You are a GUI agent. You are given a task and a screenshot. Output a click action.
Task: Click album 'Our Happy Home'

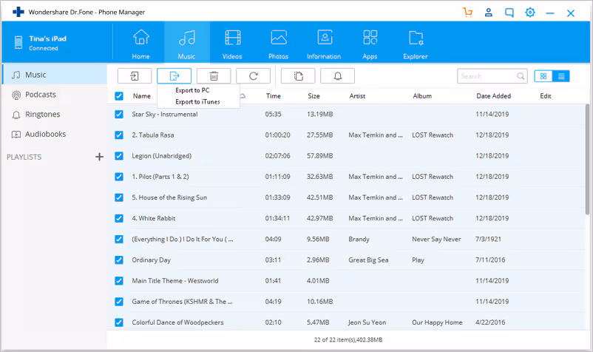437,322
